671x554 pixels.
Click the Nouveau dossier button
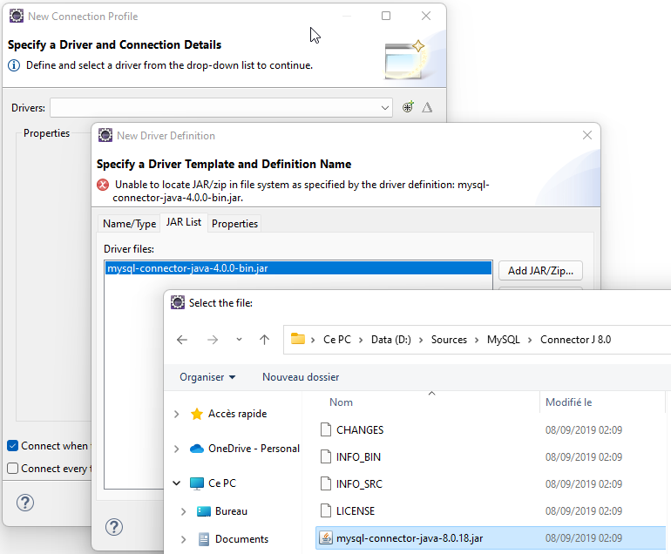pos(301,377)
